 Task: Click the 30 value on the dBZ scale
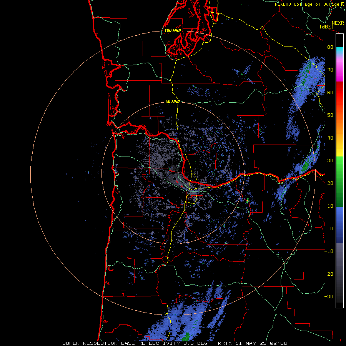[330, 161]
